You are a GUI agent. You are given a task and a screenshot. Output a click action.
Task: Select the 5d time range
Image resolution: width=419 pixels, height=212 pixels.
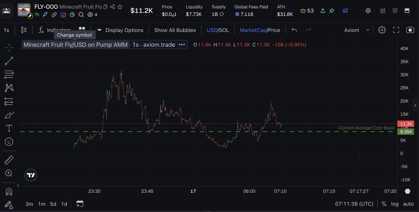pos(53,204)
